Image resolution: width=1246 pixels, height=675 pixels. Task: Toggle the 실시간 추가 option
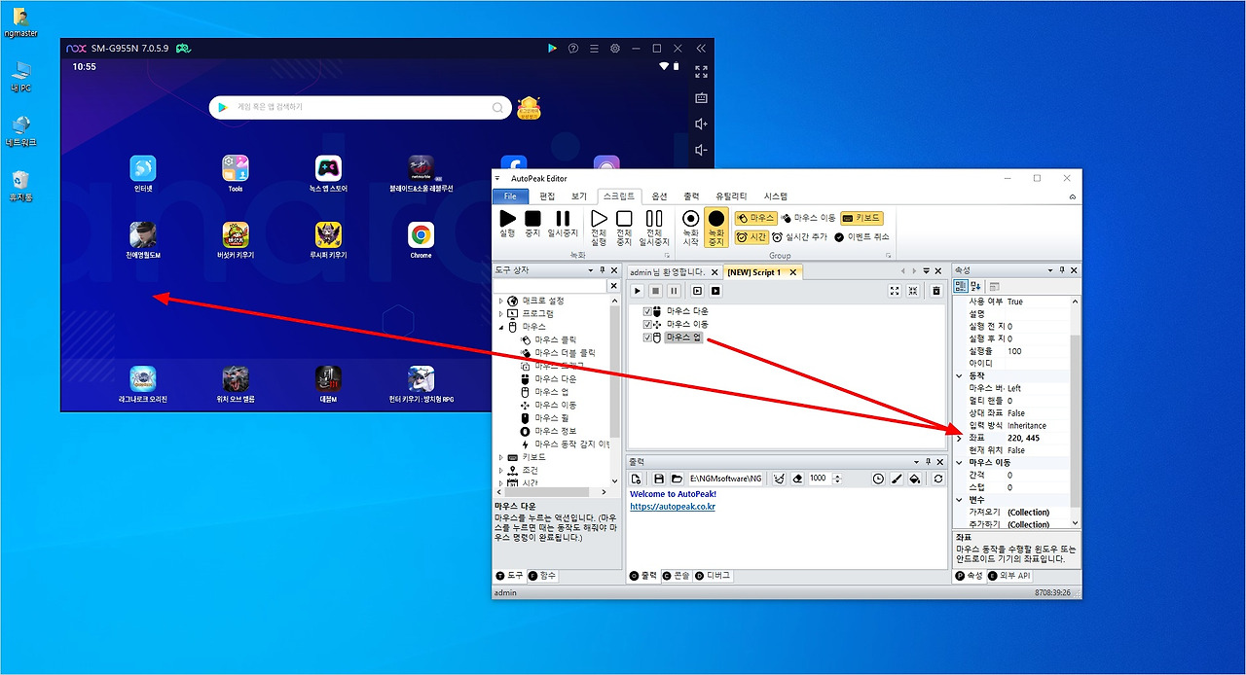click(799, 237)
